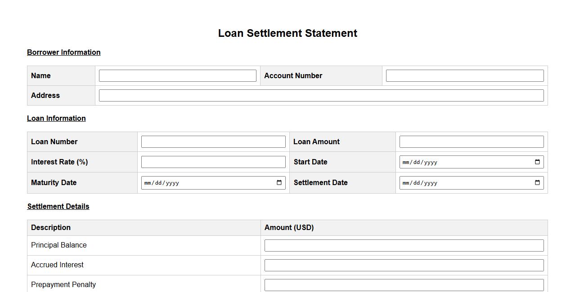Focus the Prepayment Penalty amount input

pos(404,285)
